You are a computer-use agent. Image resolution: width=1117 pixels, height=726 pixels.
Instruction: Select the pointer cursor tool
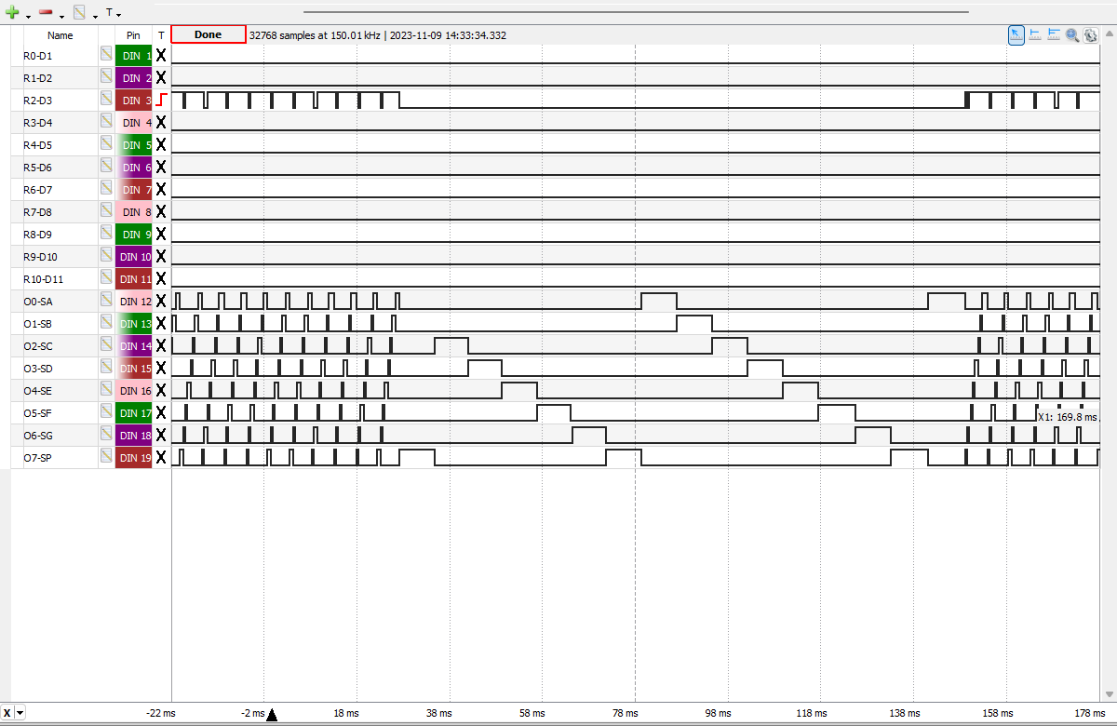pos(1016,34)
